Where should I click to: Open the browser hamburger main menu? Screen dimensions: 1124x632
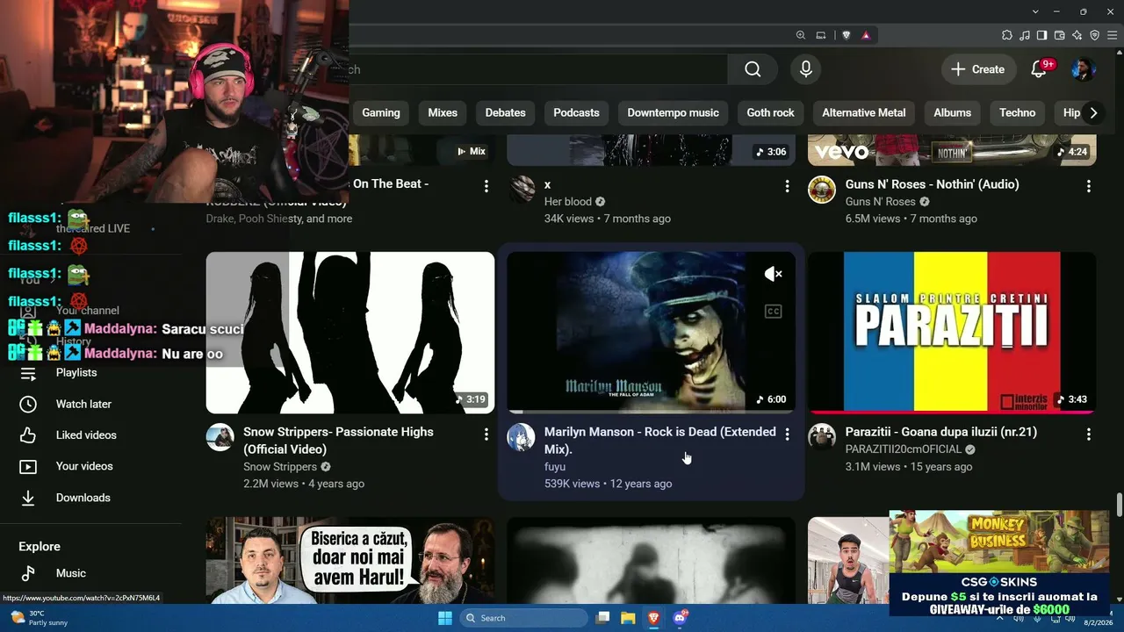[x=1112, y=35]
